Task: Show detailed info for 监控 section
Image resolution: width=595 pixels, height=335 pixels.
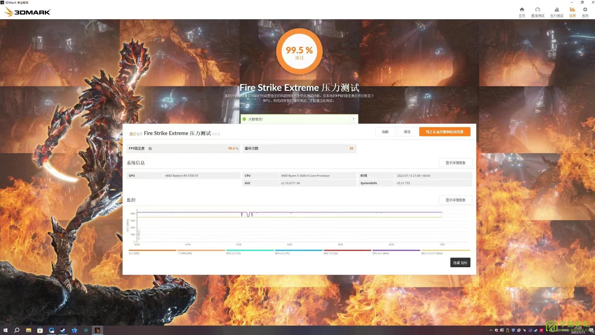Action: [x=455, y=200]
